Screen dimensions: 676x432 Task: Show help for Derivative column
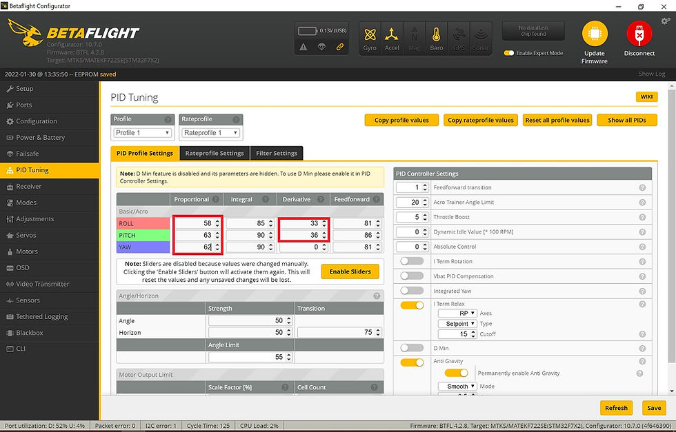(321, 199)
